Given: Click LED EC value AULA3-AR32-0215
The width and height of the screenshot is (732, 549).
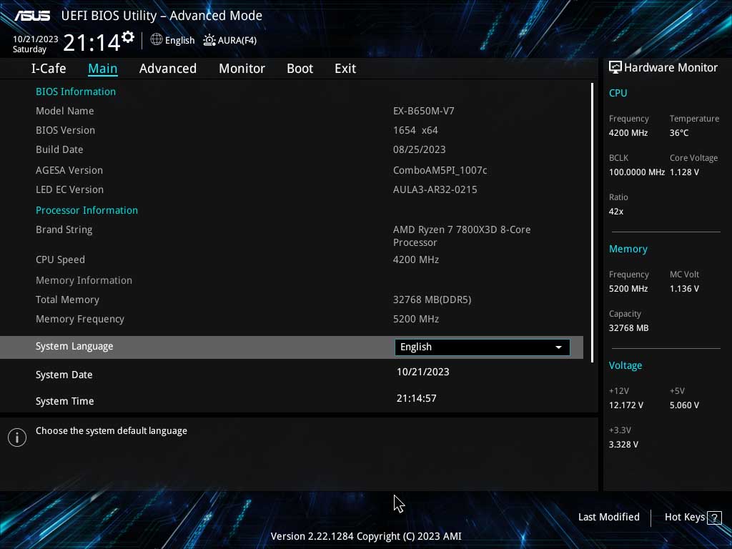Looking at the screenshot, I should (435, 189).
